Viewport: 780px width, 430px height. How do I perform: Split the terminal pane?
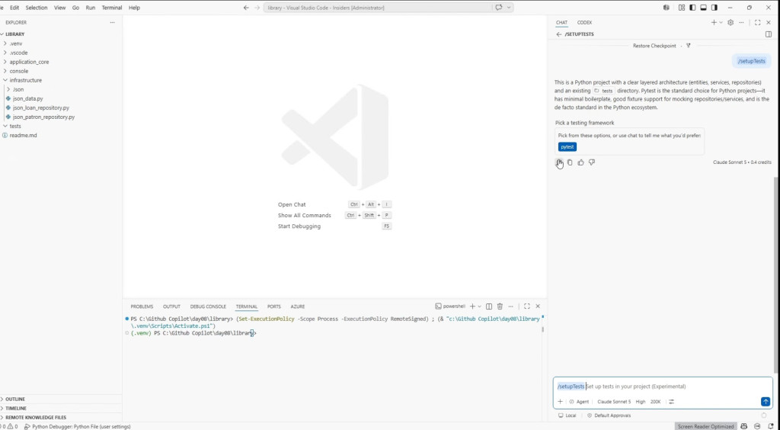[489, 306]
